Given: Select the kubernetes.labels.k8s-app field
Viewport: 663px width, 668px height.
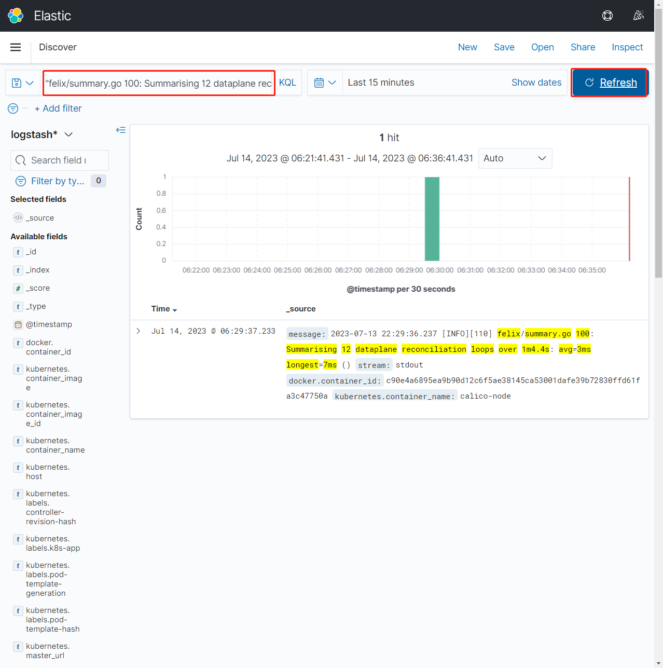Looking at the screenshot, I should (53, 543).
